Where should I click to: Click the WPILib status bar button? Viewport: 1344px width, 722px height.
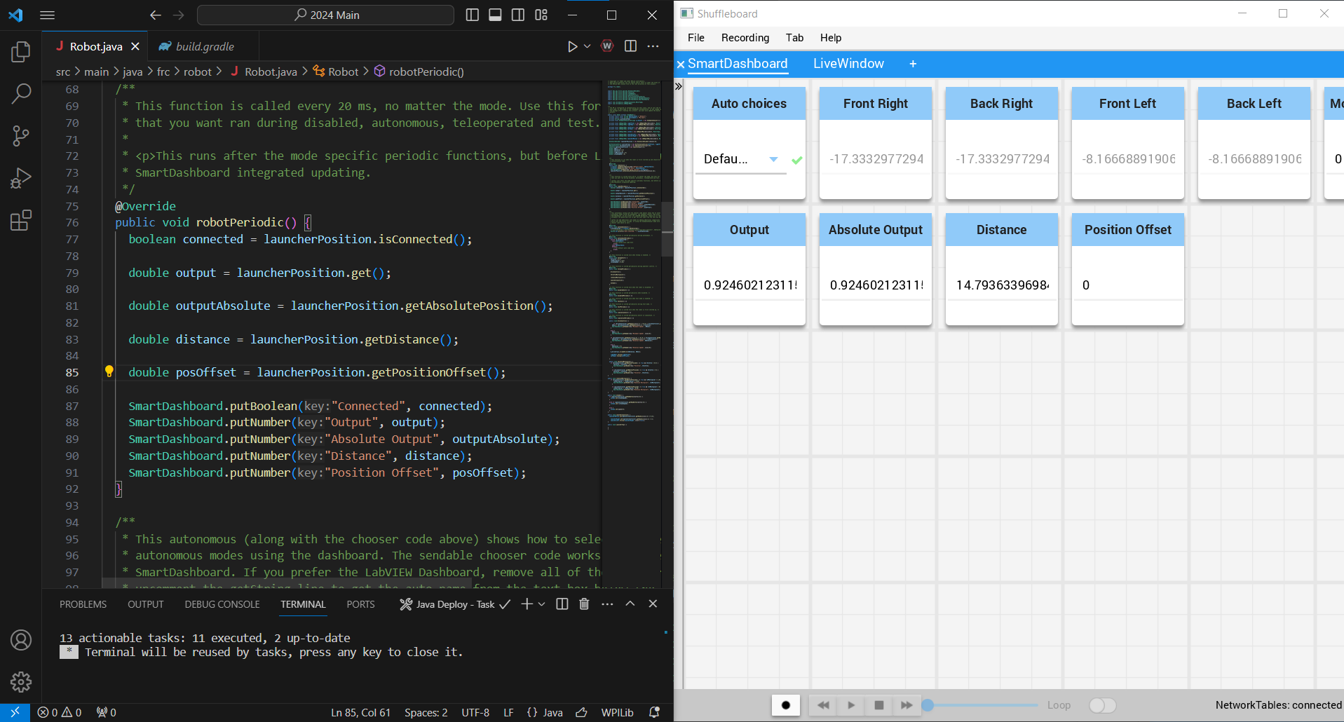[617, 712]
